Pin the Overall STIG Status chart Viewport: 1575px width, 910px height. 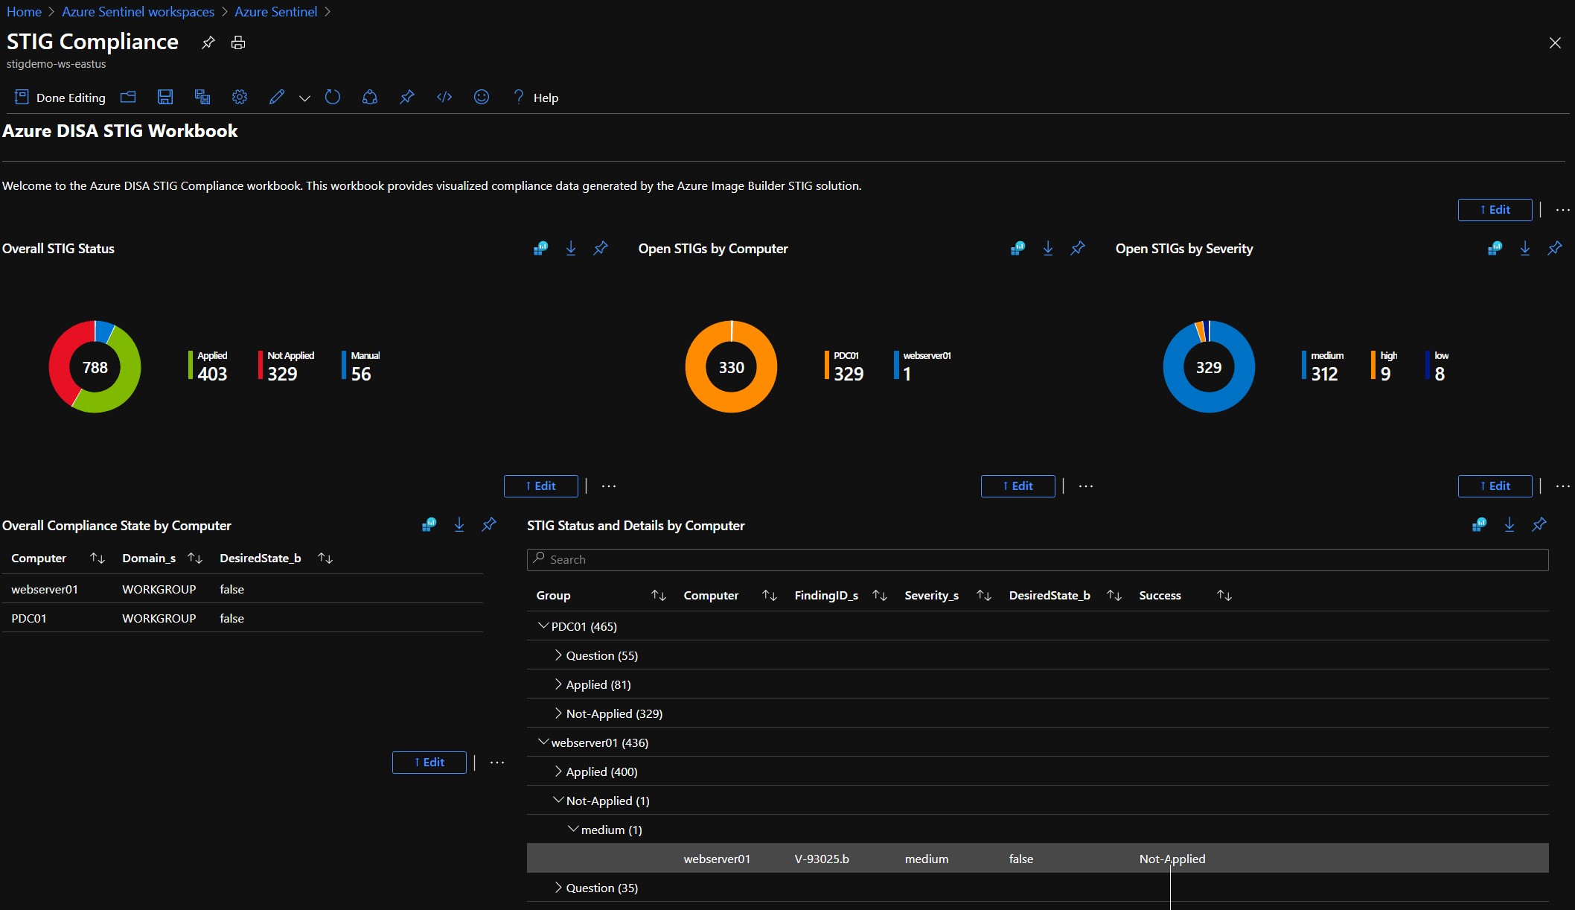coord(601,248)
